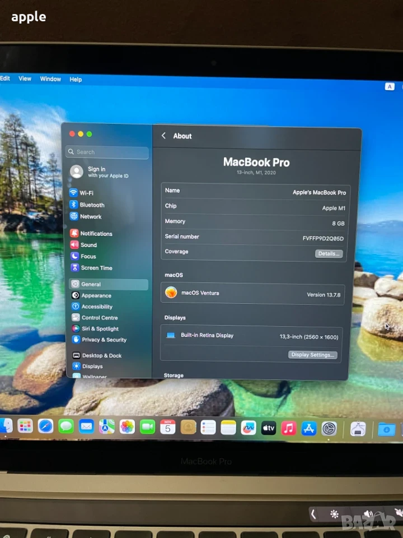Open the disk utility icon in the Dock
This screenshot has height=538, width=403.
358,429
